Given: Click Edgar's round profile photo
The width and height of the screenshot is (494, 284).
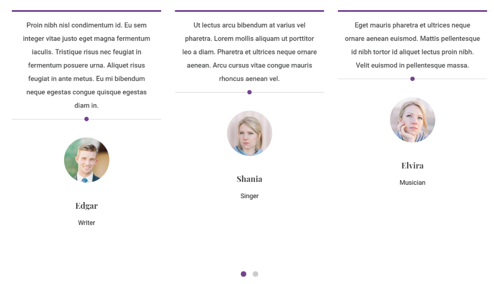Looking at the screenshot, I should (x=86, y=160).
